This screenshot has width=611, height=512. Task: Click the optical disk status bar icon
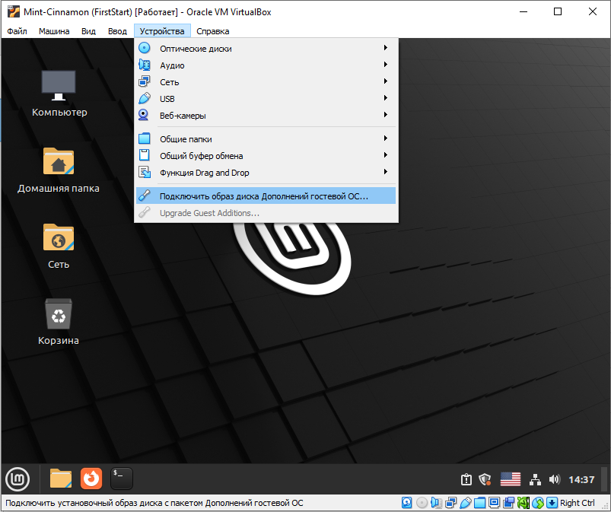coord(422,503)
